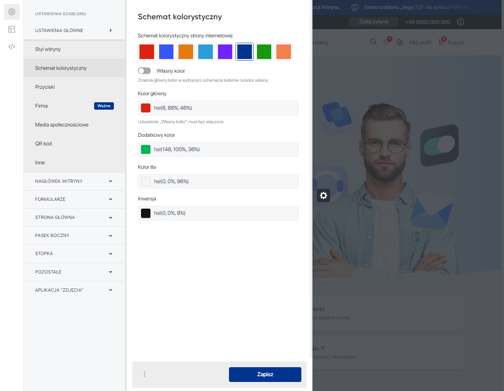Choose the purple color scheme swatch
The image size is (504, 391).
point(225,52)
